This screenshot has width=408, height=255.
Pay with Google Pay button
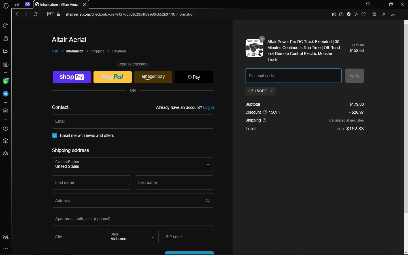[x=194, y=77]
